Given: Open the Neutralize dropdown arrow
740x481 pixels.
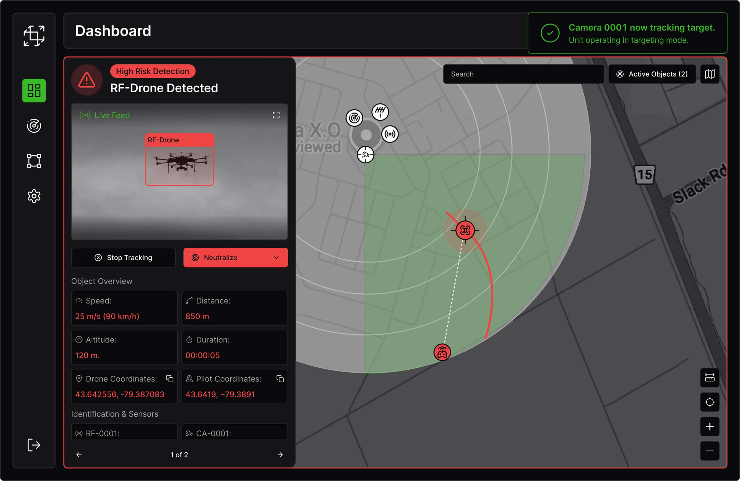Looking at the screenshot, I should pyautogui.click(x=276, y=258).
